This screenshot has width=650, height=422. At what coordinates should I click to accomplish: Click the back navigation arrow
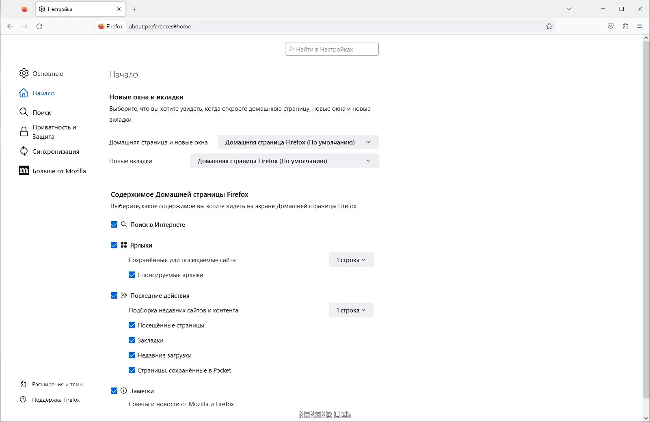point(10,26)
